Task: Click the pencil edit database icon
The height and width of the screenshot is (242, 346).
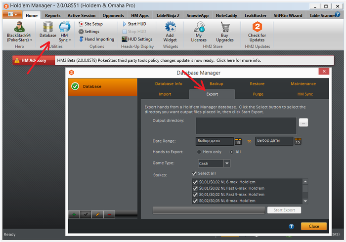Action: click(97, 214)
